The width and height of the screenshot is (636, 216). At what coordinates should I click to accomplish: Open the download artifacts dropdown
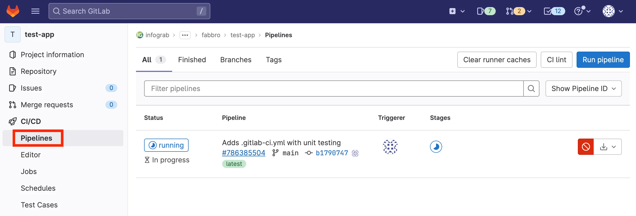[x=607, y=147]
